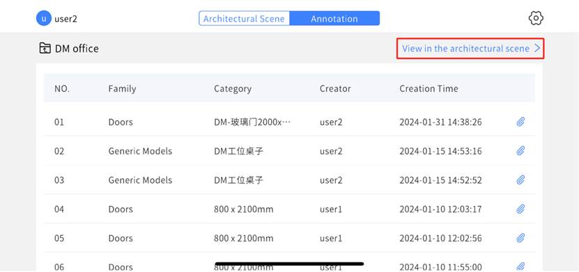579x272 pixels.
Task: Open the settings gear icon
Action: pos(536,18)
